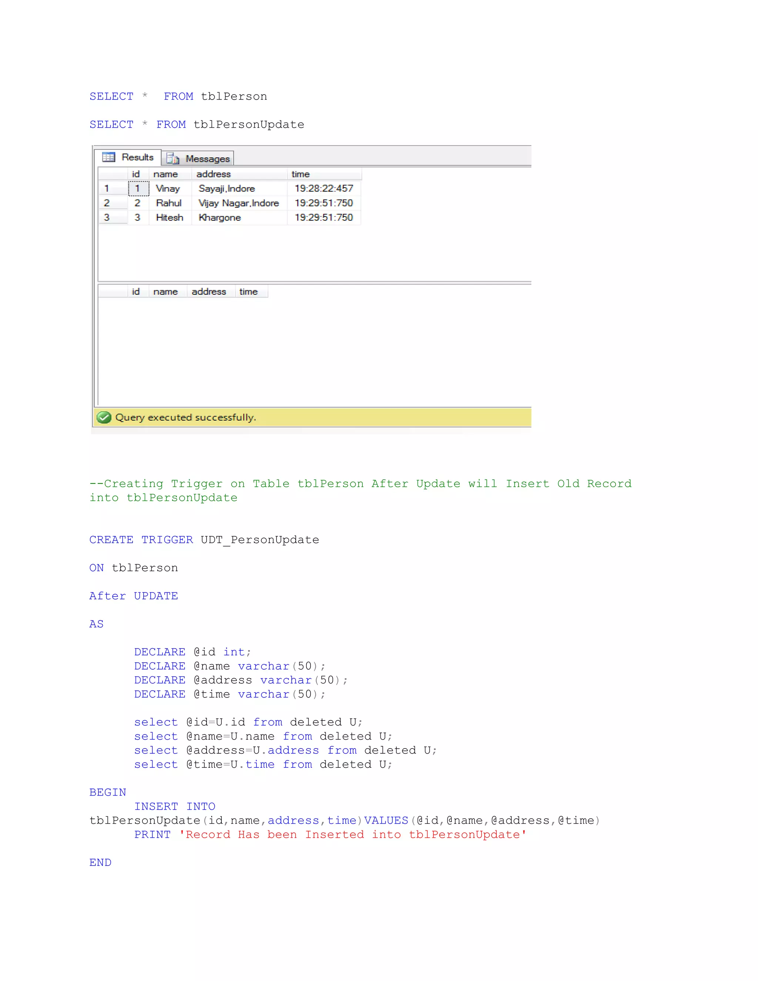Click the text 'CREATE TRIGGER'
Screen dimensions: 758x981
(141, 539)
